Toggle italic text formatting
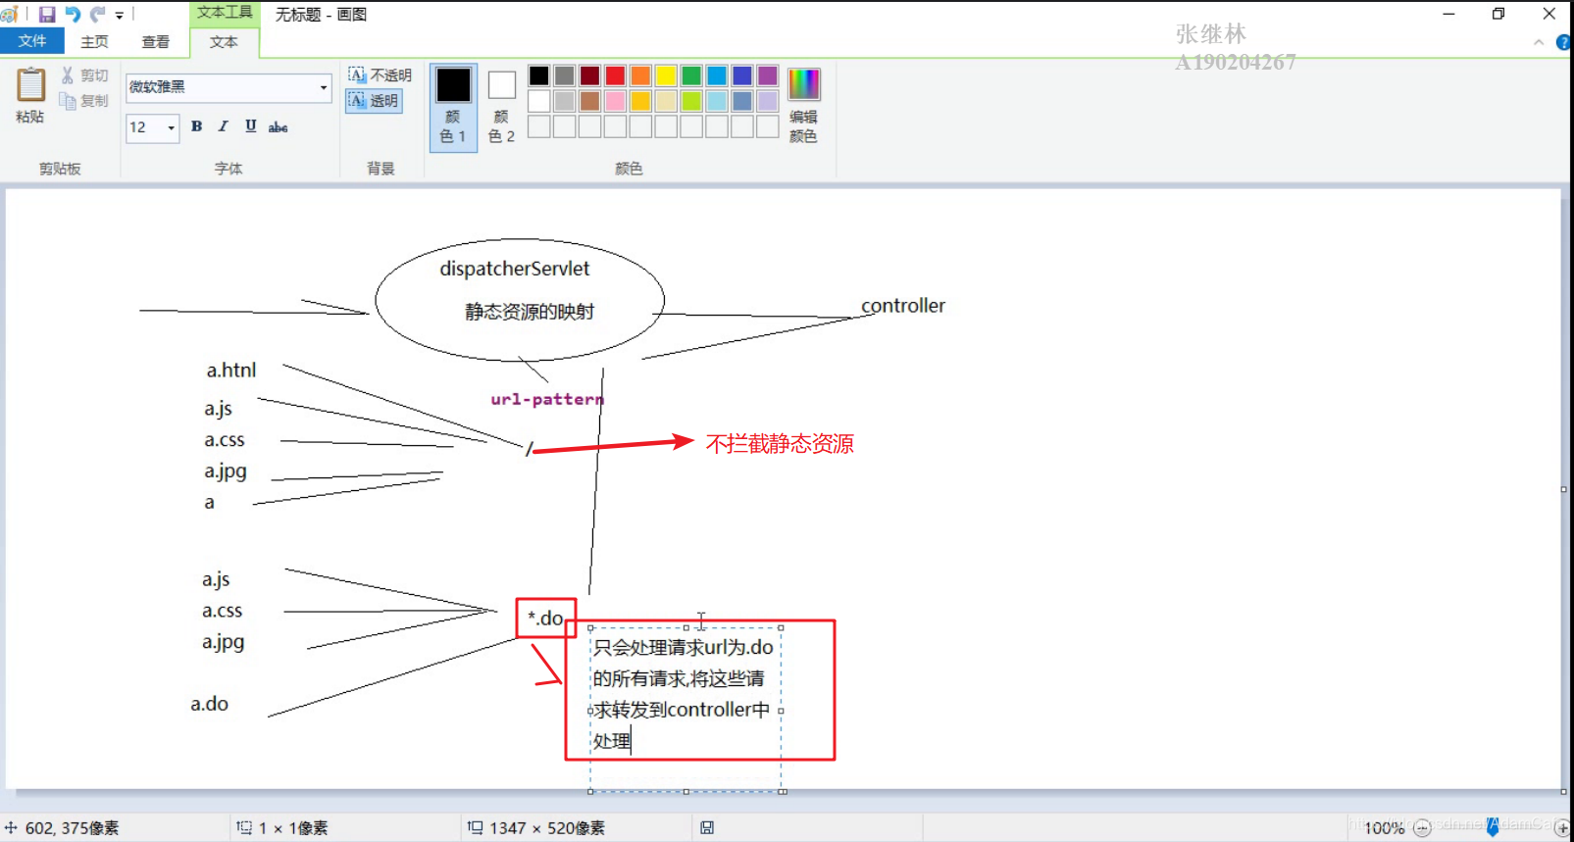This screenshot has height=842, width=1574. click(x=224, y=126)
